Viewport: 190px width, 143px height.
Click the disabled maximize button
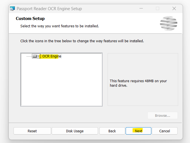point(158,8)
